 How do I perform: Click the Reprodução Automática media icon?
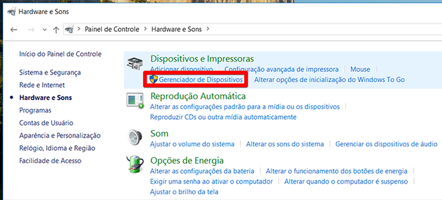(135, 101)
